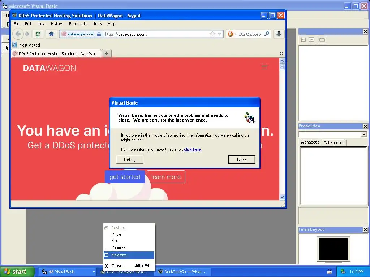Choose Maximize in the context menu
This screenshot has width=370, height=277.
pos(129,255)
